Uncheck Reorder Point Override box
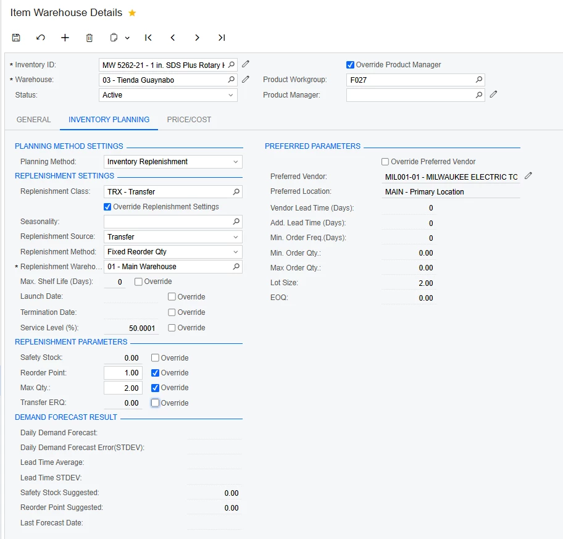This screenshot has width=563, height=539. click(155, 373)
